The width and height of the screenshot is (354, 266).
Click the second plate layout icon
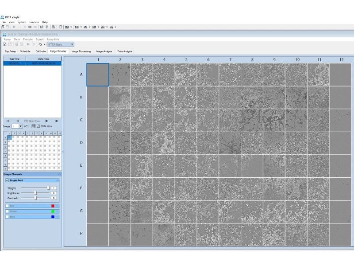point(85,27)
